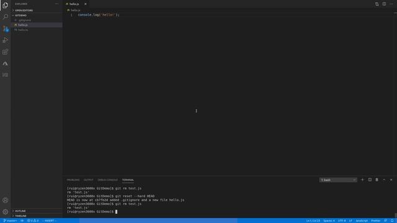Image resolution: width=397 pixels, height=223 pixels.
Task: Click the console.log code line in editor
Action: click(x=99, y=15)
